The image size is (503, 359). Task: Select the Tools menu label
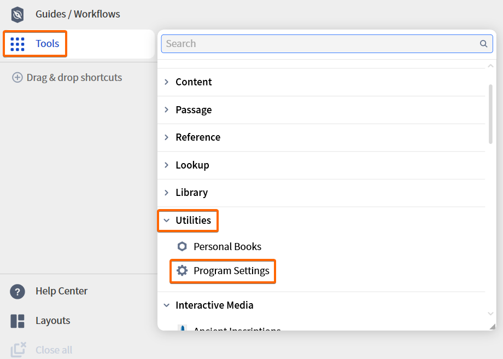pos(48,43)
